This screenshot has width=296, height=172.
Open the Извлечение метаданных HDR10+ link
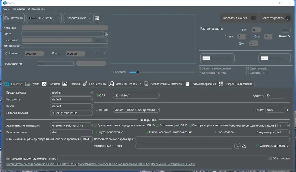click(x=173, y=164)
